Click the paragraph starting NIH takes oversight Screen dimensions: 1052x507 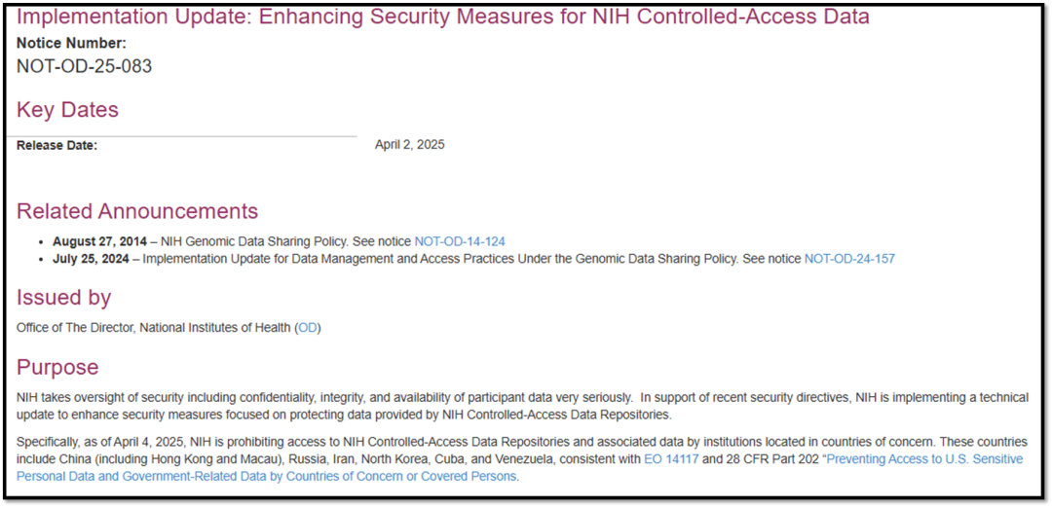point(522,406)
